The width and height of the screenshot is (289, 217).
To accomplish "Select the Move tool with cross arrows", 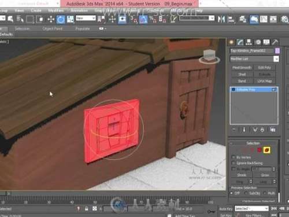I will (51, 20).
